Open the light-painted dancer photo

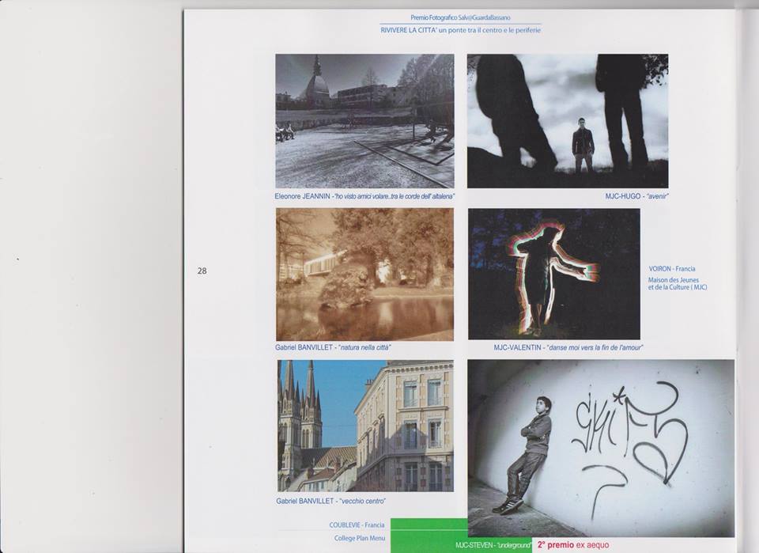(x=554, y=274)
